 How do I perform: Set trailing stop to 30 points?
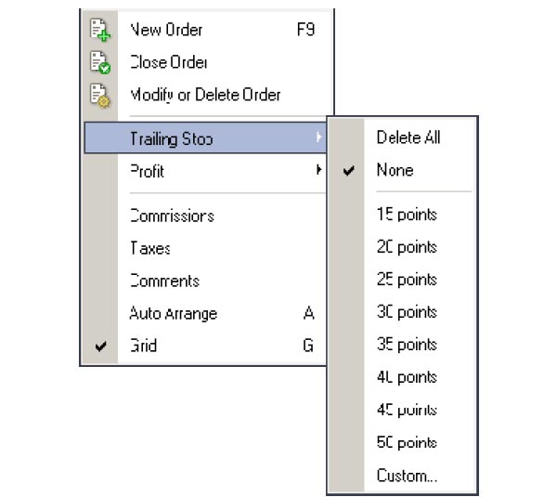(x=407, y=312)
